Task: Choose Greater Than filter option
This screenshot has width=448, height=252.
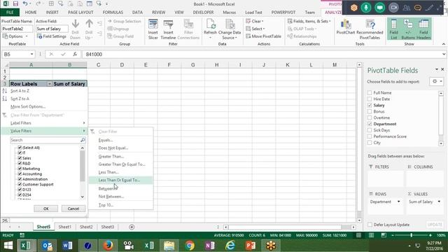Action: 121,157
